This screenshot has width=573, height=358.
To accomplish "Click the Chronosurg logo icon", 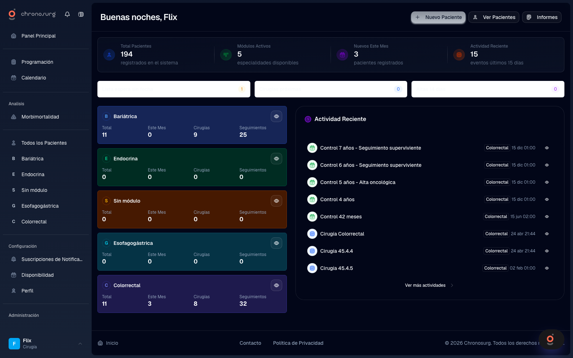I will (x=12, y=14).
